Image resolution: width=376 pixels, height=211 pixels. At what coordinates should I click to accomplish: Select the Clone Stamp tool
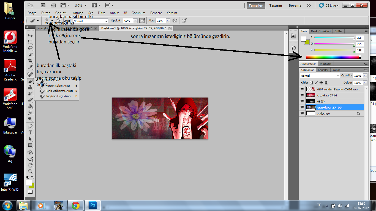point(30,87)
